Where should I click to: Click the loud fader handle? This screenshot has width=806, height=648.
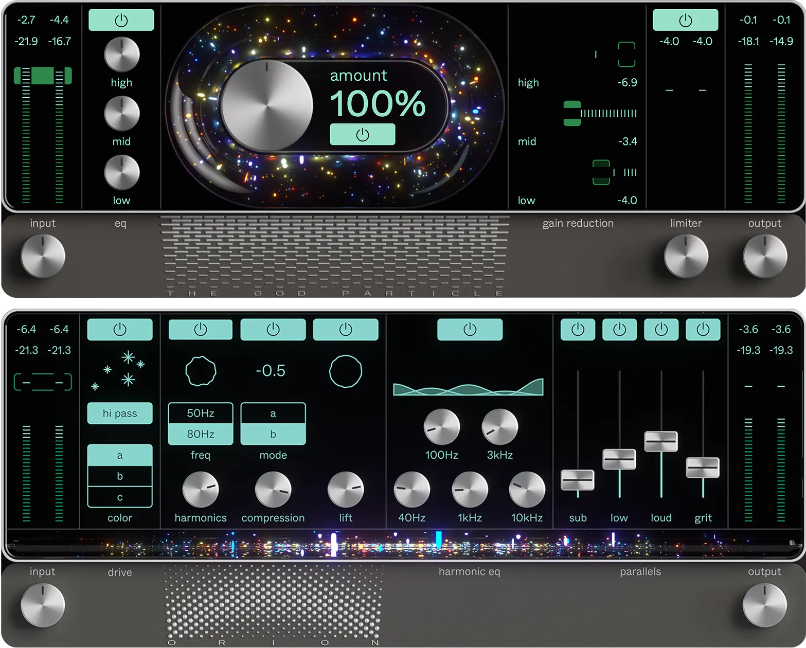tap(661, 441)
